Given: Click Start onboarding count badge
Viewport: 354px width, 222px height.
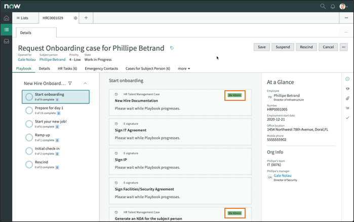Looking at the screenshot, I should pyautogui.click(x=57, y=99).
